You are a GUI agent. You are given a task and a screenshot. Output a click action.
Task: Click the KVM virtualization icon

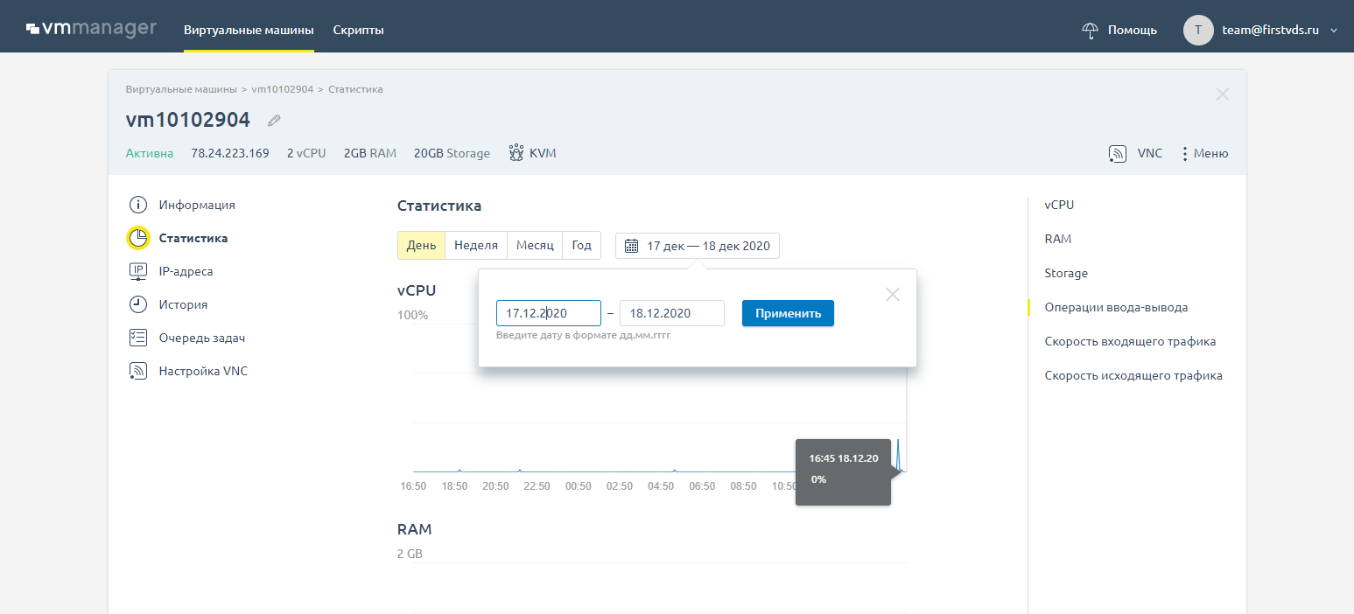coord(516,153)
